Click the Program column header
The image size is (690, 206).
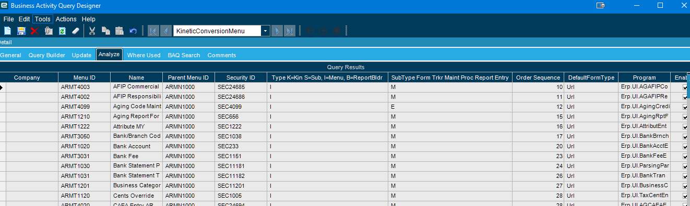point(644,78)
